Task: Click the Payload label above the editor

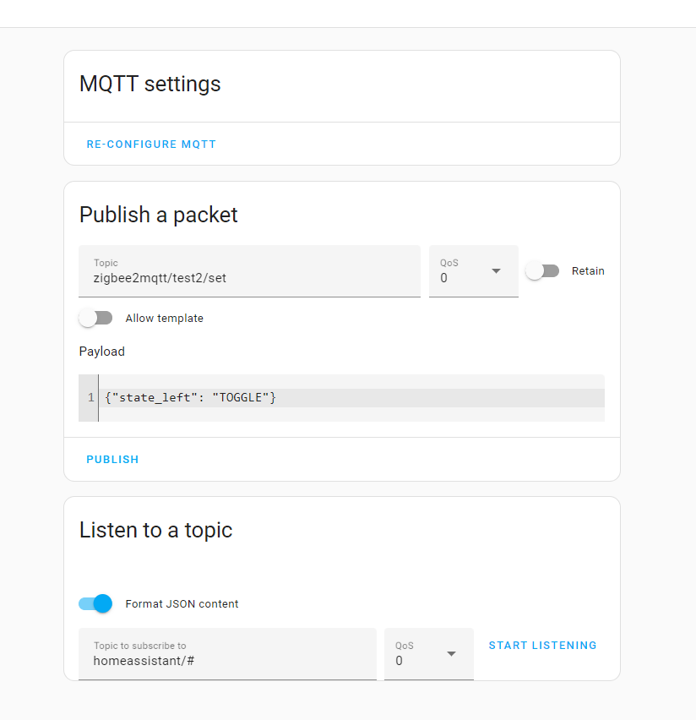Action: click(102, 352)
